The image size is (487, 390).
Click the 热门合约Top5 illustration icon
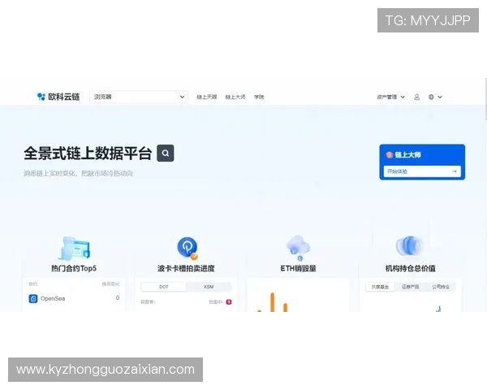pyautogui.click(x=74, y=248)
